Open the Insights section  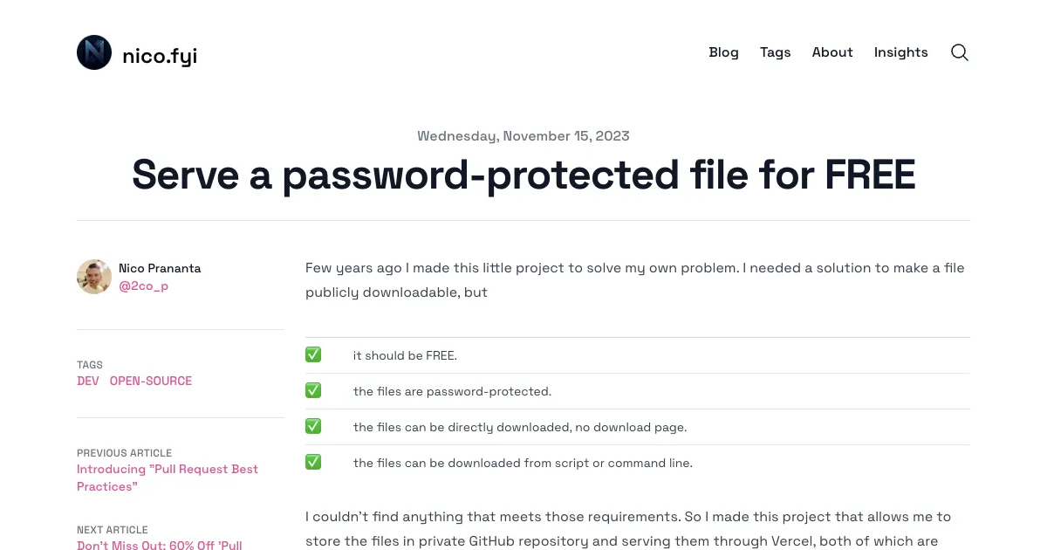pyautogui.click(x=900, y=52)
